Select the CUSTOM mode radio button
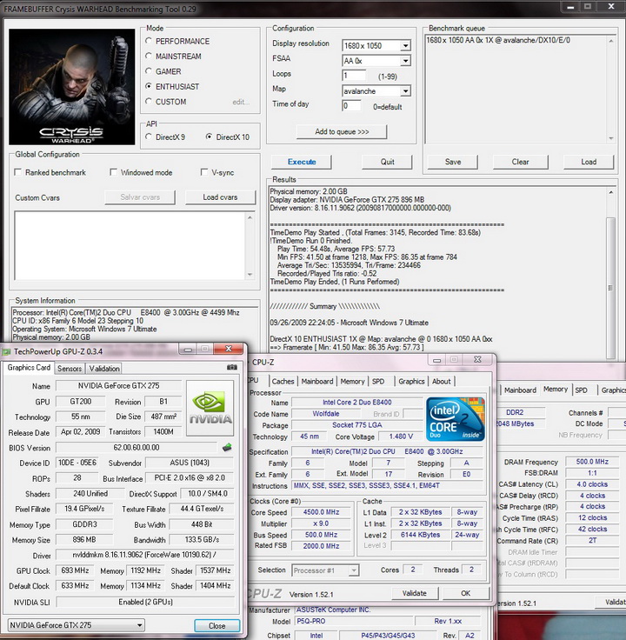The width and height of the screenshot is (626, 640). tap(149, 101)
